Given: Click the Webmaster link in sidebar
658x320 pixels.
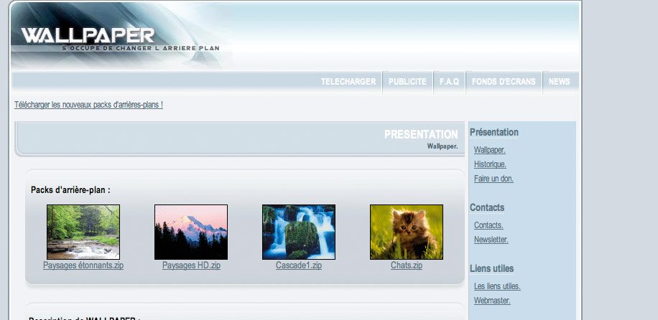Looking at the screenshot, I should coord(492,301).
